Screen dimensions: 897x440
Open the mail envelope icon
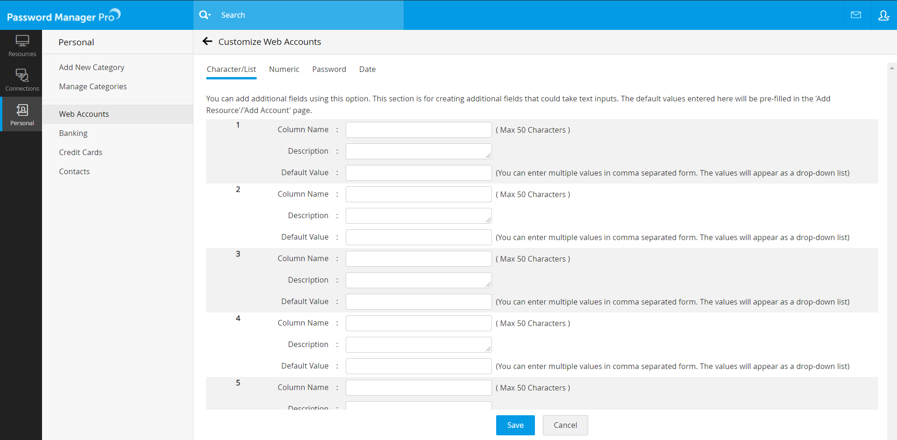(x=856, y=15)
